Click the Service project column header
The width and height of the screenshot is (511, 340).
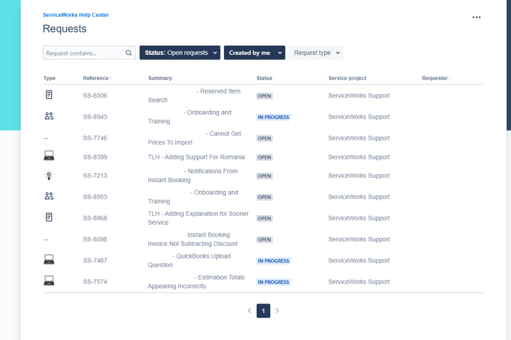click(347, 78)
